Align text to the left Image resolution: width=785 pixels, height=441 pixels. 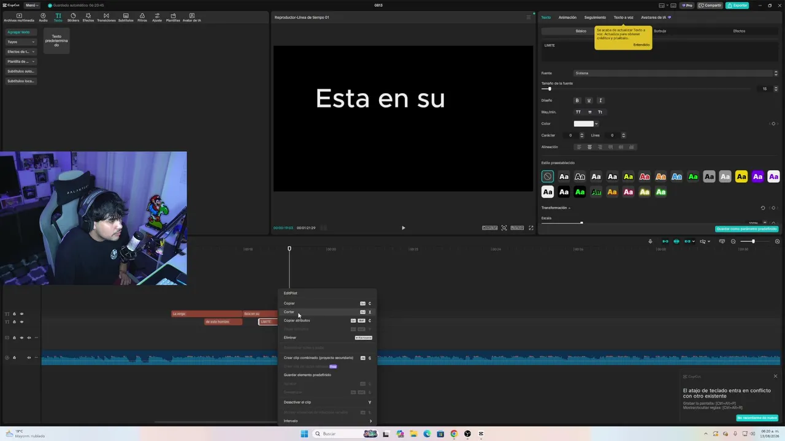[x=578, y=147]
